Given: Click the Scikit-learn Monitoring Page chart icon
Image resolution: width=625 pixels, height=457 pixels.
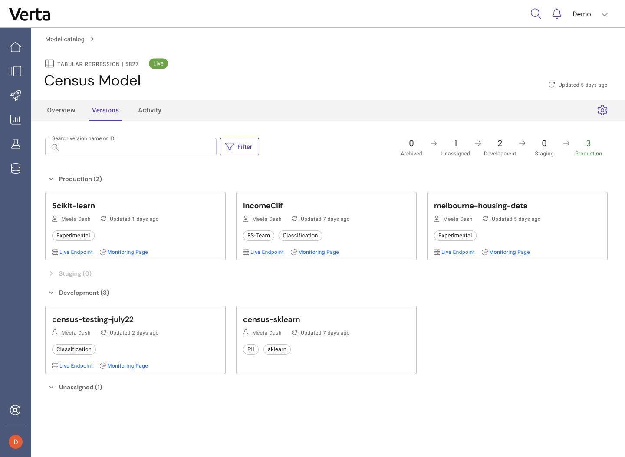Looking at the screenshot, I should pyautogui.click(x=103, y=252).
